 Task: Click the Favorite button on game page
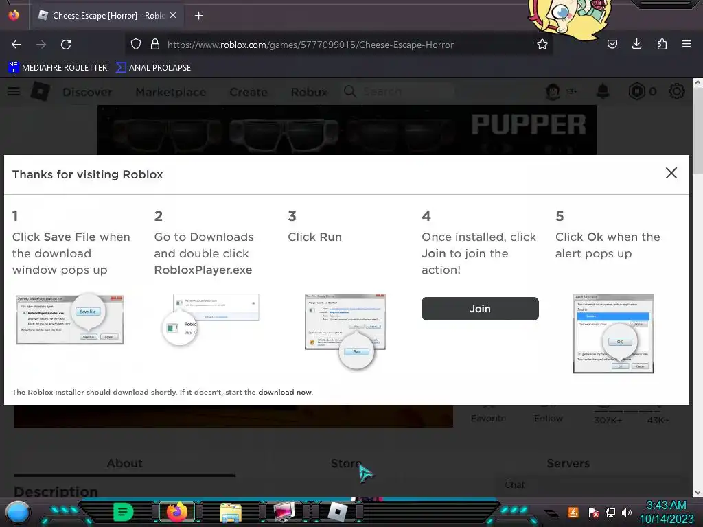(x=488, y=417)
